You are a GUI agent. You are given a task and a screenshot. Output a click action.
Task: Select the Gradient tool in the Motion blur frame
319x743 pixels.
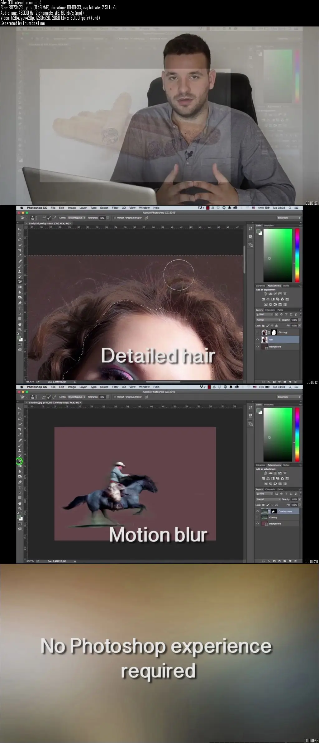[x=20, y=466]
